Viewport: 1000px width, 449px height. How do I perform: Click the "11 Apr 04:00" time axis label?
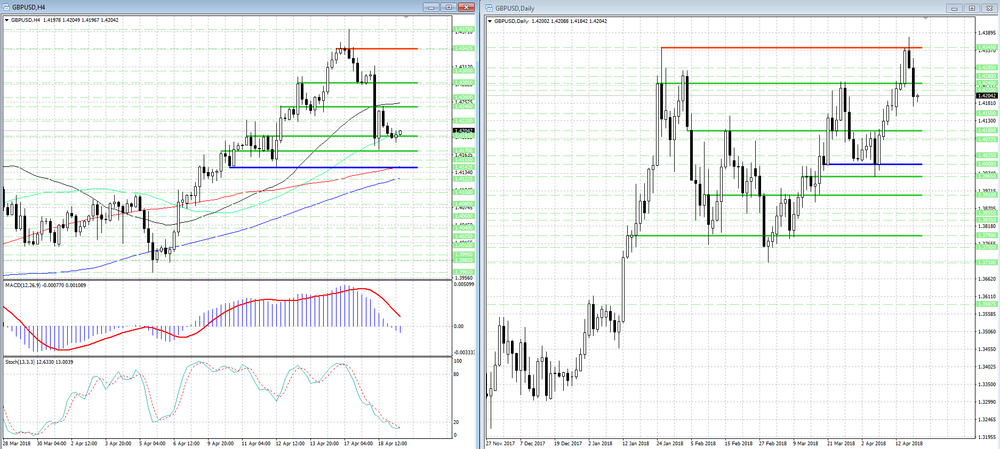[x=256, y=444]
